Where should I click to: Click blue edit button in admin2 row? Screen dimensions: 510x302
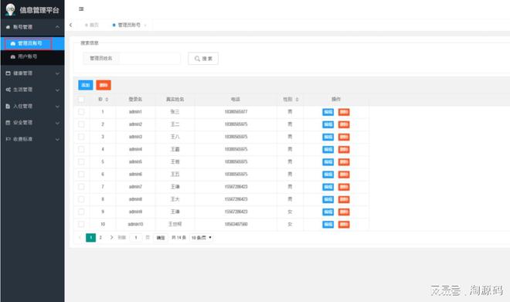pyautogui.click(x=328, y=124)
